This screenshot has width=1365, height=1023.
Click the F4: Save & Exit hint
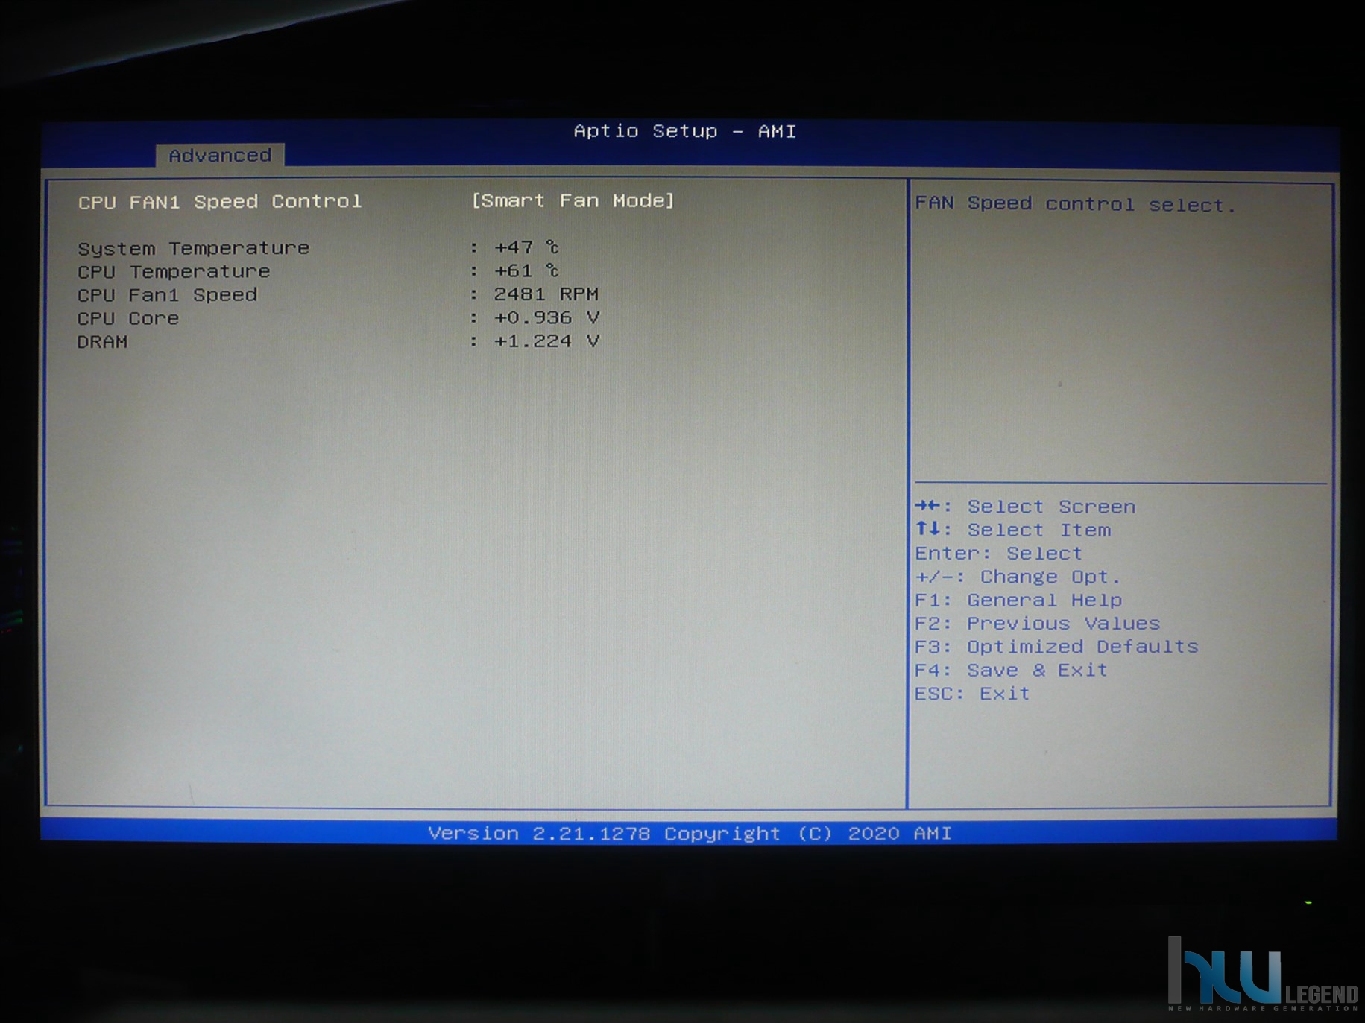pos(1011,670)
